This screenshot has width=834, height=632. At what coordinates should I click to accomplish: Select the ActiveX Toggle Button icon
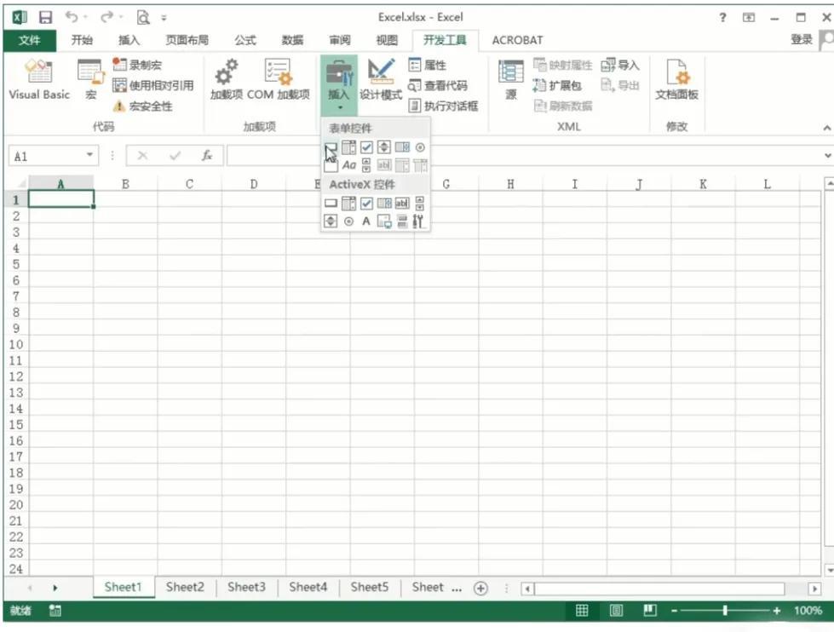402,221
